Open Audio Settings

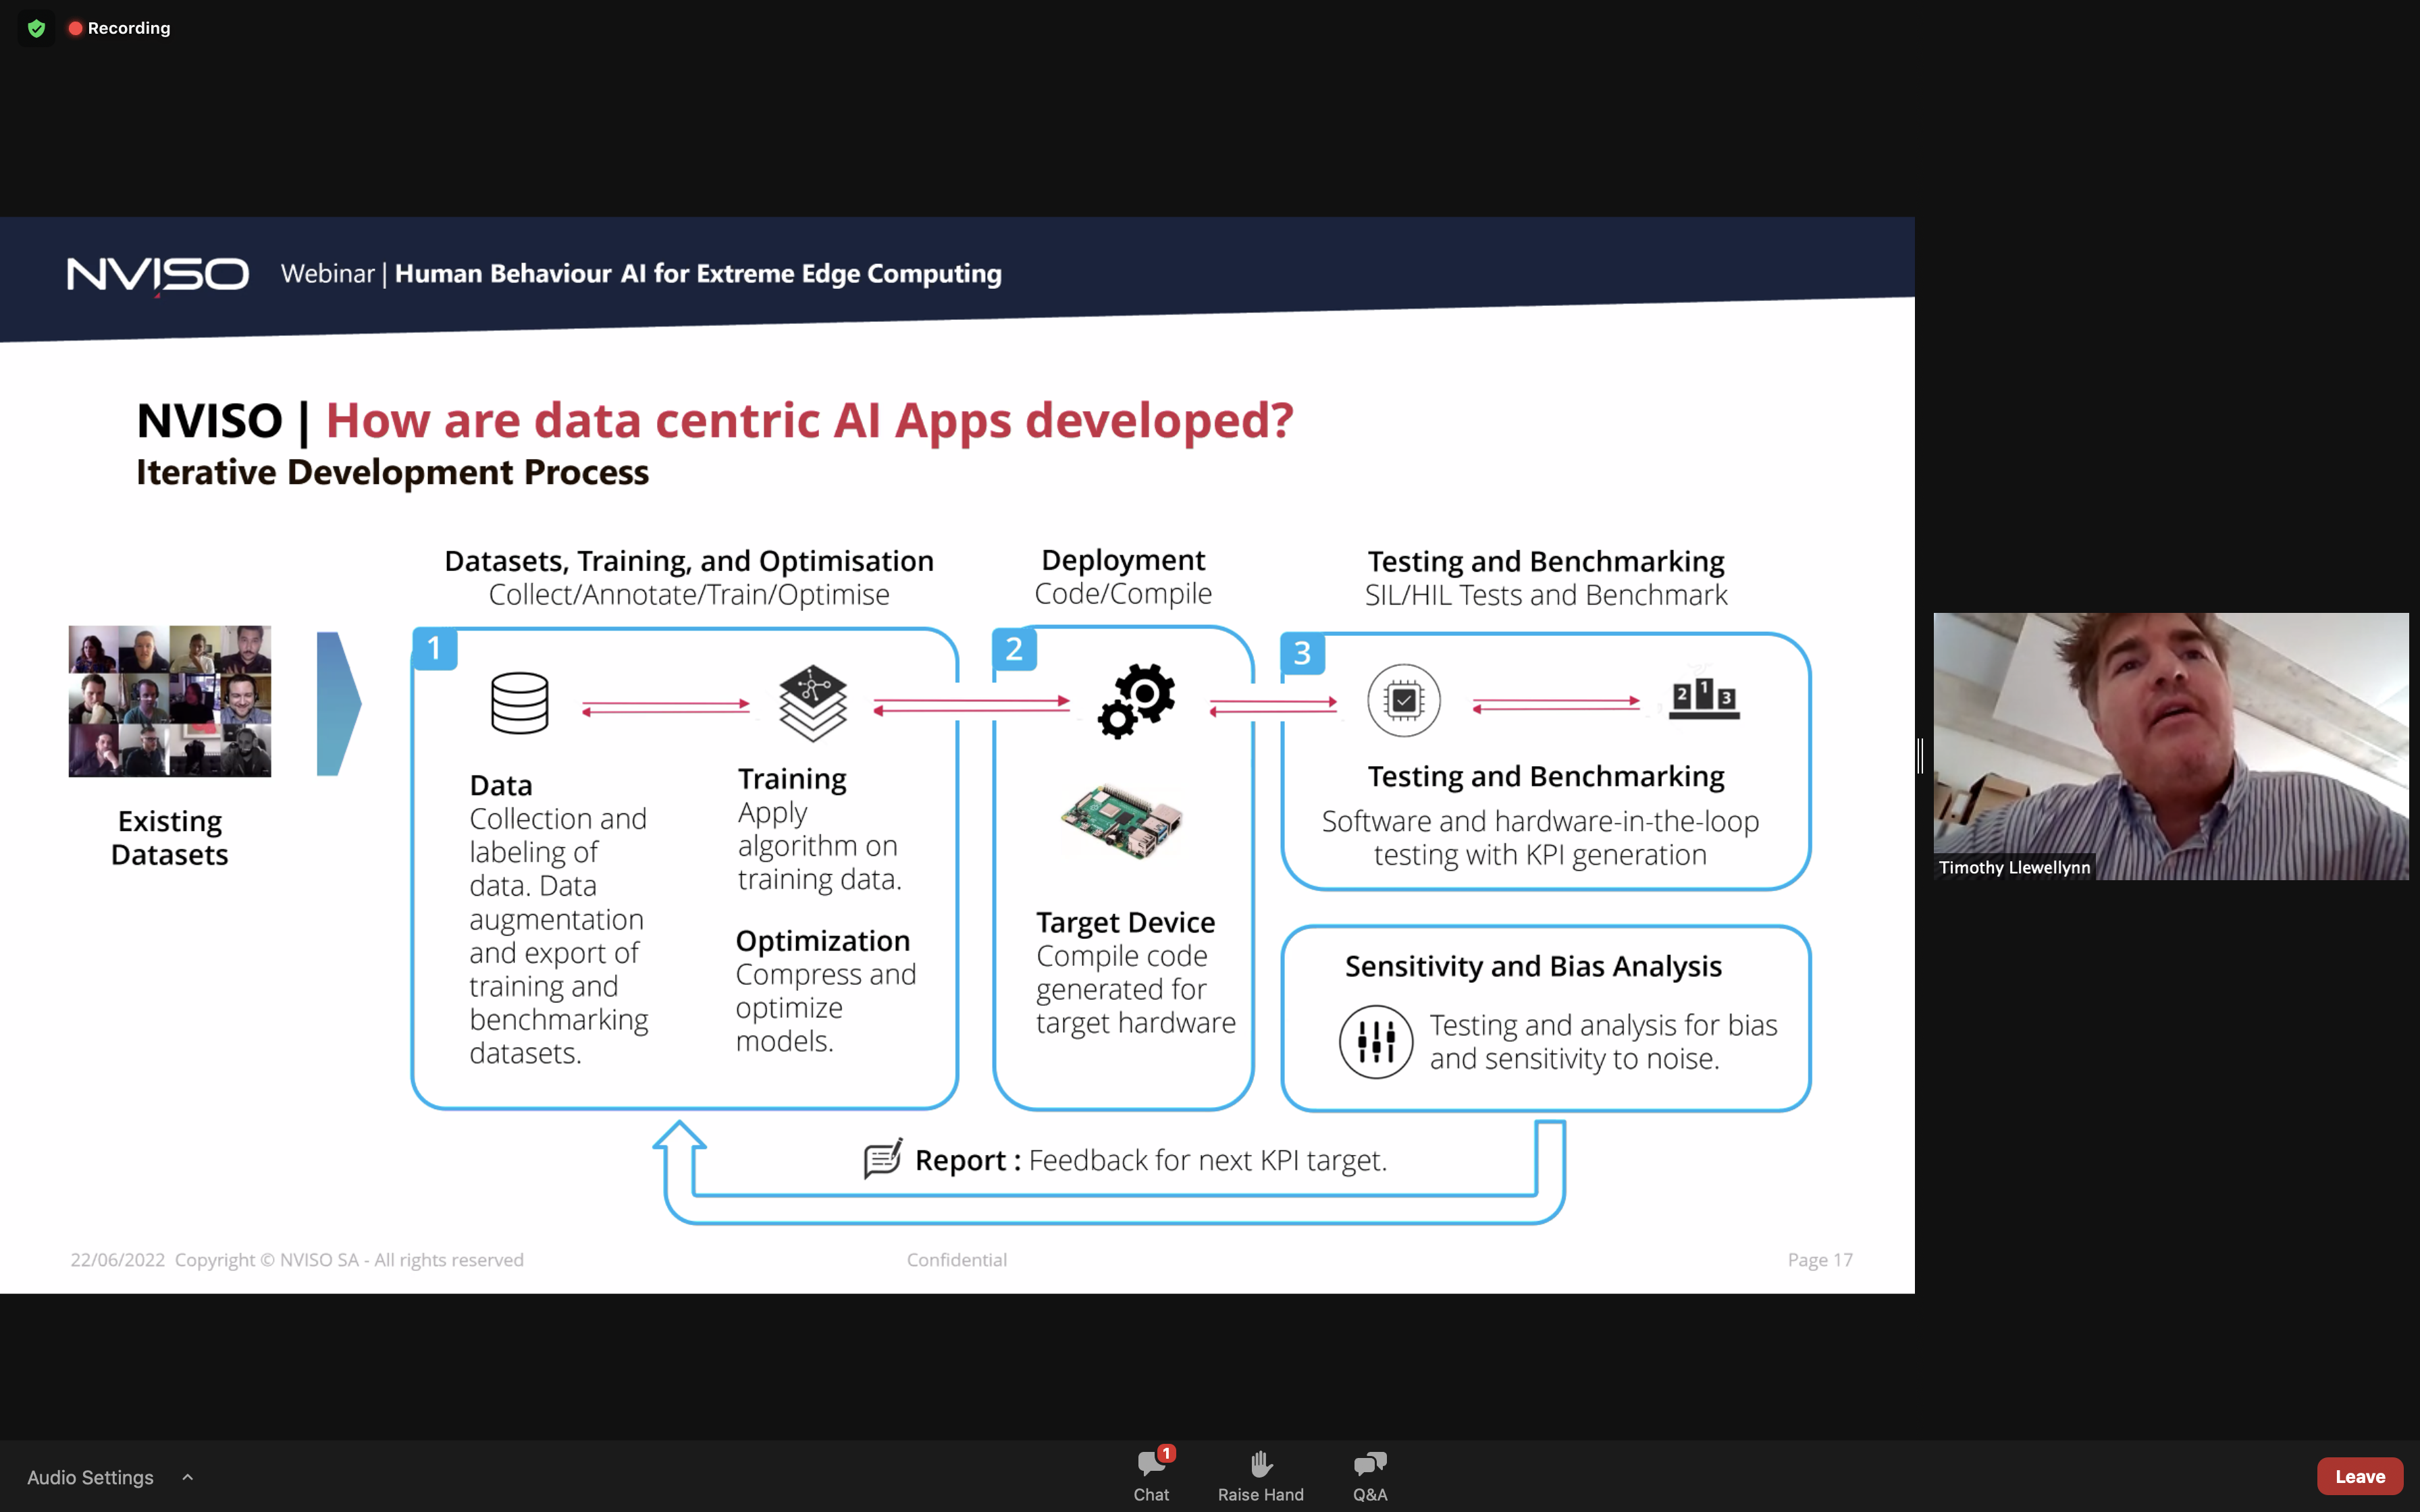[x=90, y=1477]
